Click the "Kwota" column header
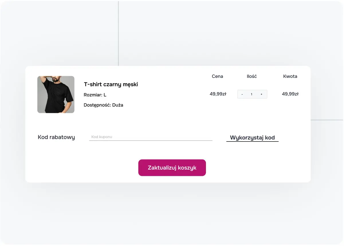This screenshot has height=246, width=344. [290, 76]
